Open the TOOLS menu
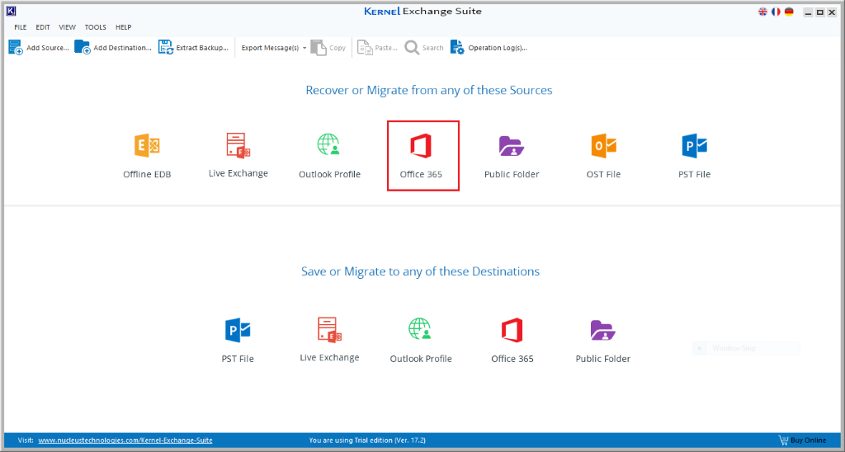Screen dimensions: 845x452 point(96,27)
